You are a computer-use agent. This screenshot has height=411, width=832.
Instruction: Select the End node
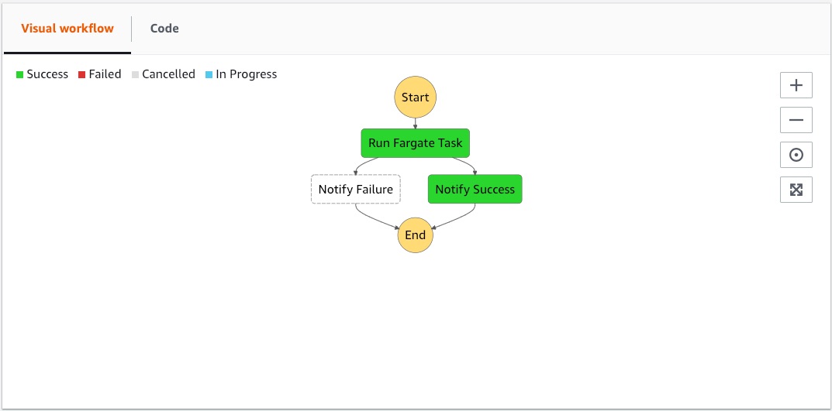tap(416, 235)
